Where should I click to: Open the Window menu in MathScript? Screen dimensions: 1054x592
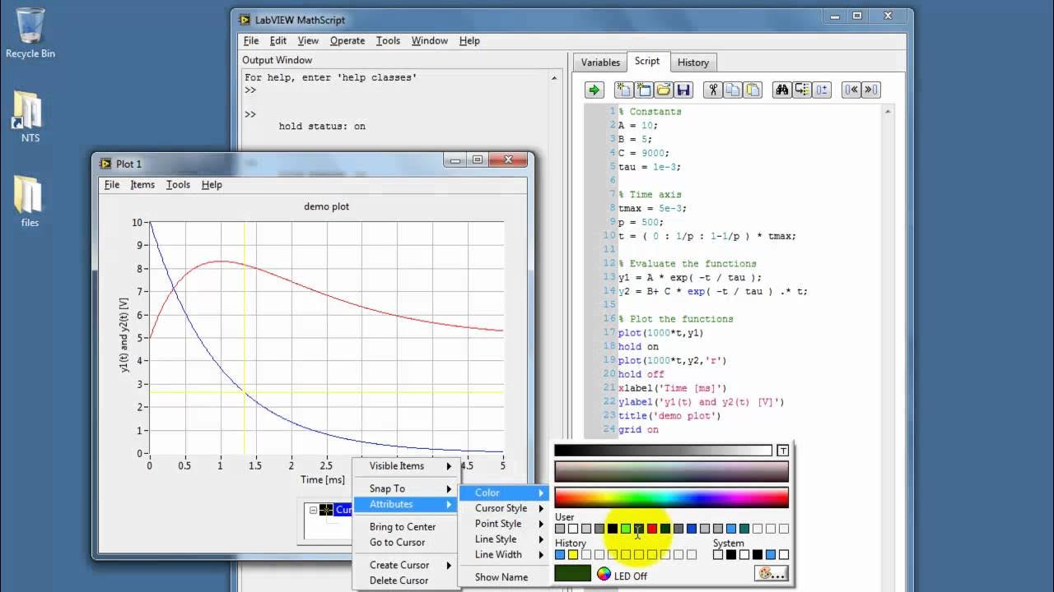click(430, 40)
